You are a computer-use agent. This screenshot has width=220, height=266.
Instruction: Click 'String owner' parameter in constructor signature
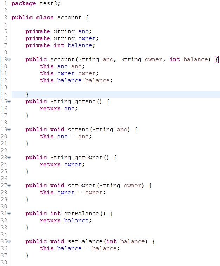[x=141, y=59]
